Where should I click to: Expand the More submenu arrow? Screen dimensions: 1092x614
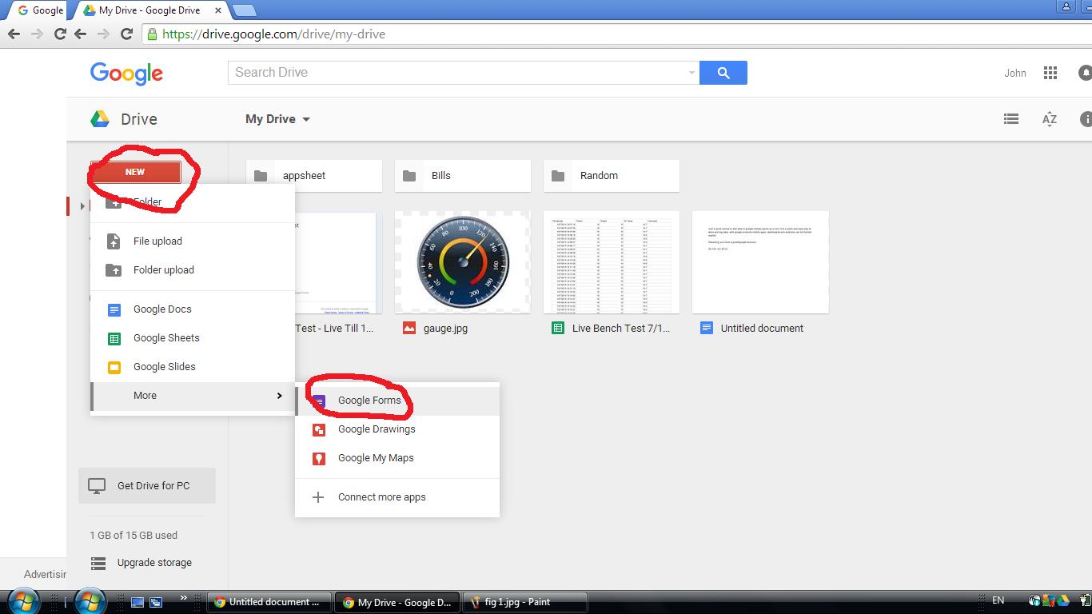279,396
